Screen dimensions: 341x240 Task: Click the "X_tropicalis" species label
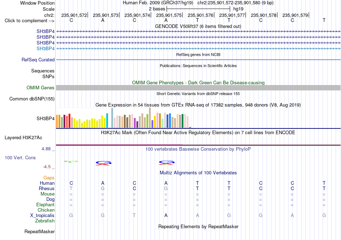tap(42, 216)
